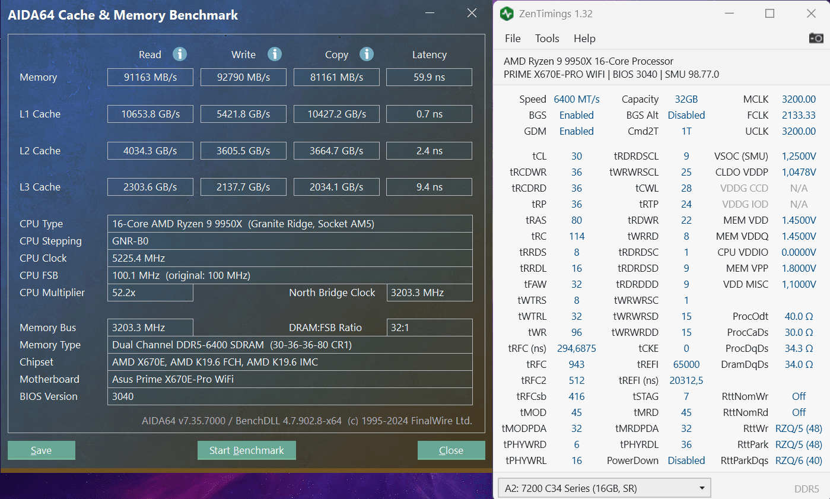This screenshot has width=830, height=499.
Task: Click the Motherboard field Asus Prime X670E-Pro WiFi
Action: 290,379
